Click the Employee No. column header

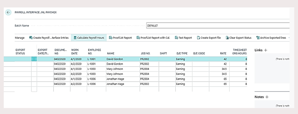95,52
